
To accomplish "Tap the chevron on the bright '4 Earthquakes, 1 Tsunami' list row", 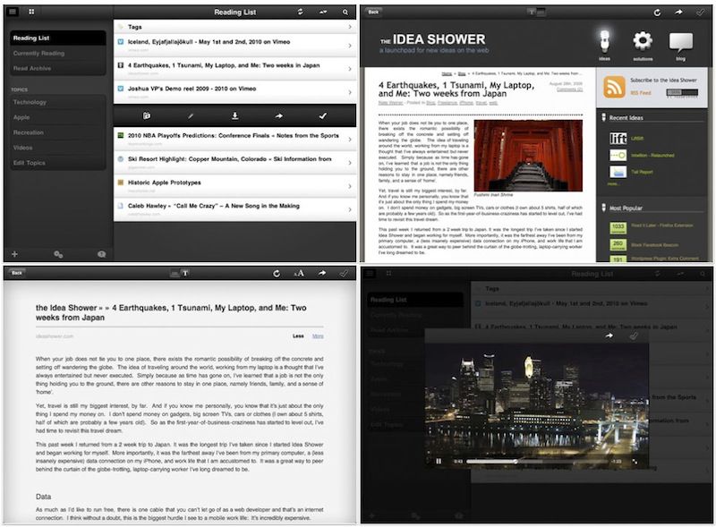I will [x=350, y=69].
